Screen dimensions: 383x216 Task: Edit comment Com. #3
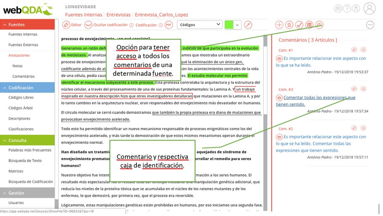354,89
